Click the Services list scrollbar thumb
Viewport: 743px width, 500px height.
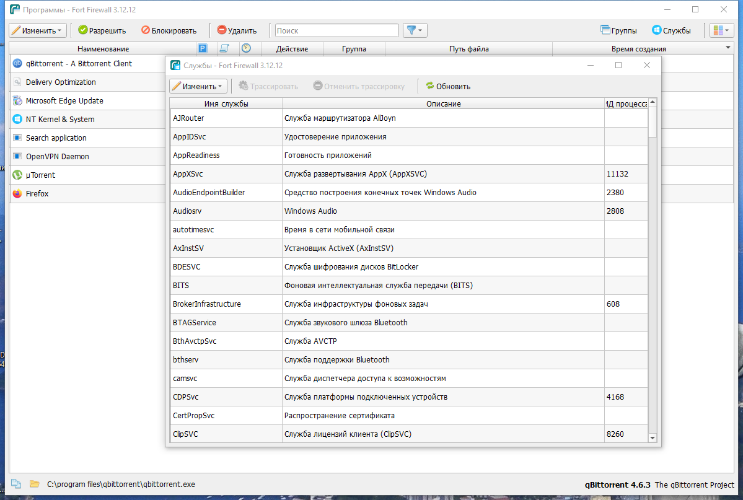[653, 122]
